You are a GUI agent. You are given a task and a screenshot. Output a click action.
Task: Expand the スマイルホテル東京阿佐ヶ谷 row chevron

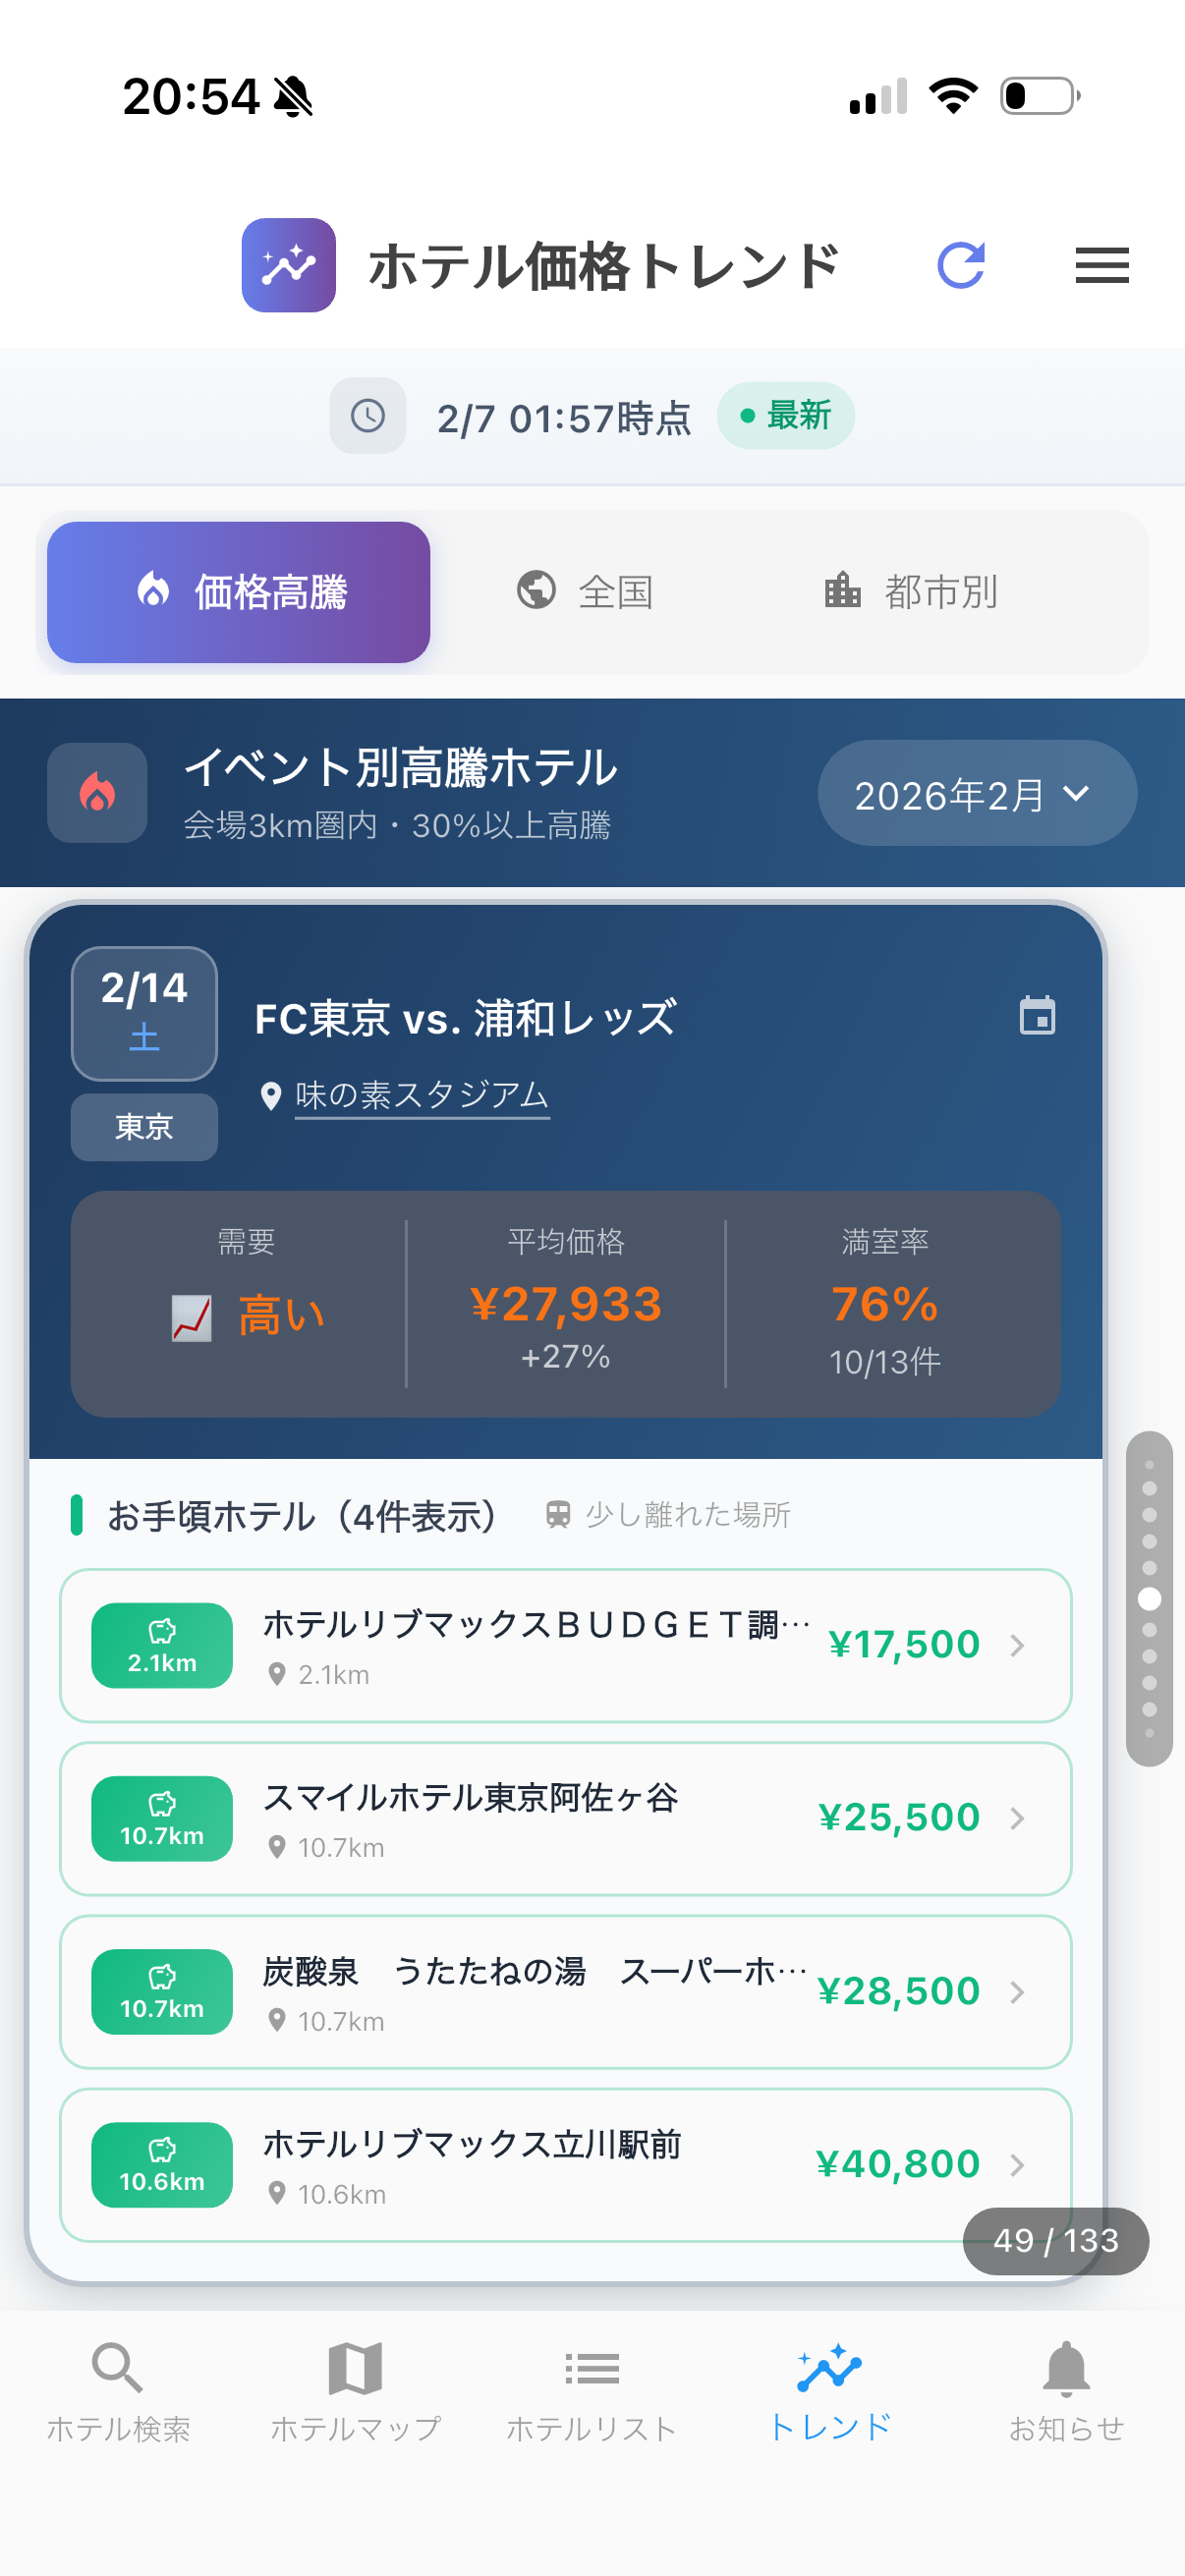click(1018, 1819)
